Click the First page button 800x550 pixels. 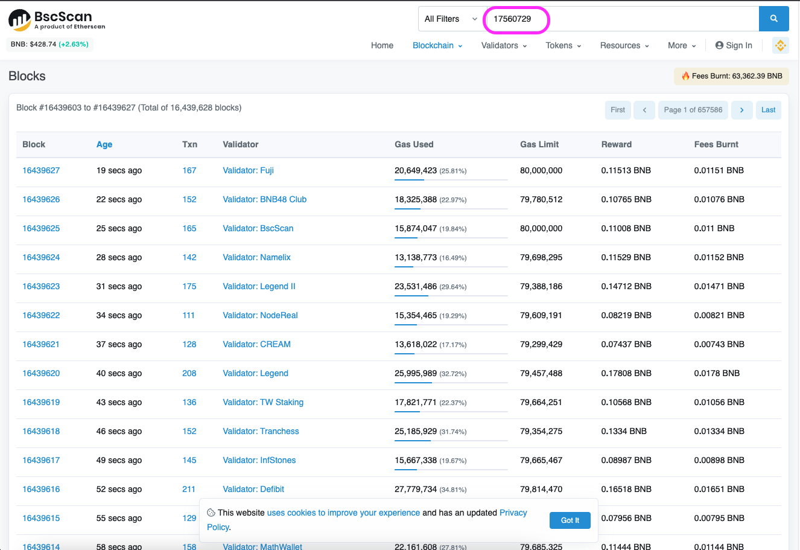(618, 110)
